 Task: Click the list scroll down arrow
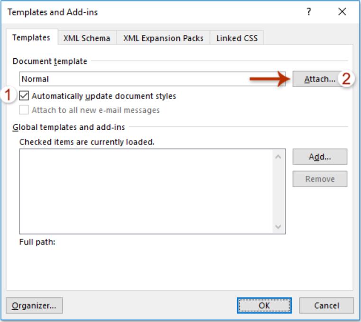click(278, 227)
